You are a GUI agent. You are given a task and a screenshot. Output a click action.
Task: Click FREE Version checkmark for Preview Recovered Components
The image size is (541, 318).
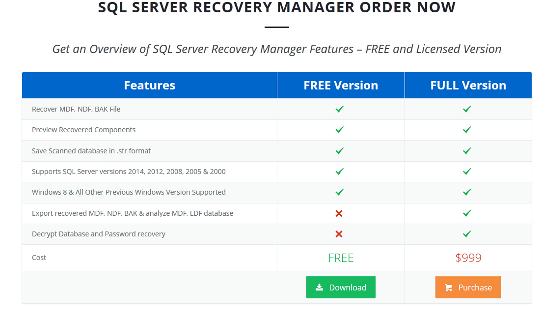(340, 130)
